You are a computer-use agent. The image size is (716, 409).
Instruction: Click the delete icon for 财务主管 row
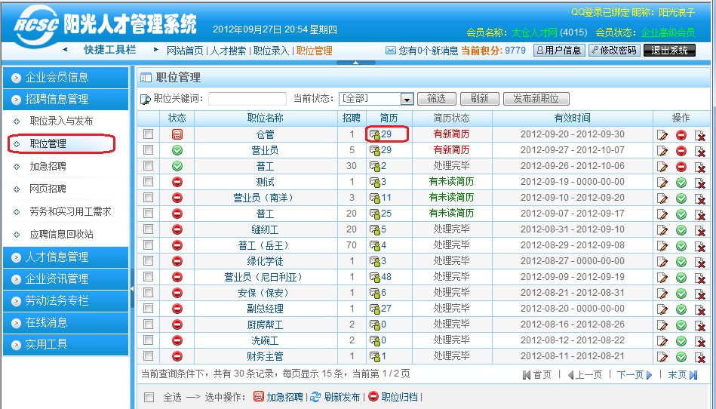[x=700, y=357]
